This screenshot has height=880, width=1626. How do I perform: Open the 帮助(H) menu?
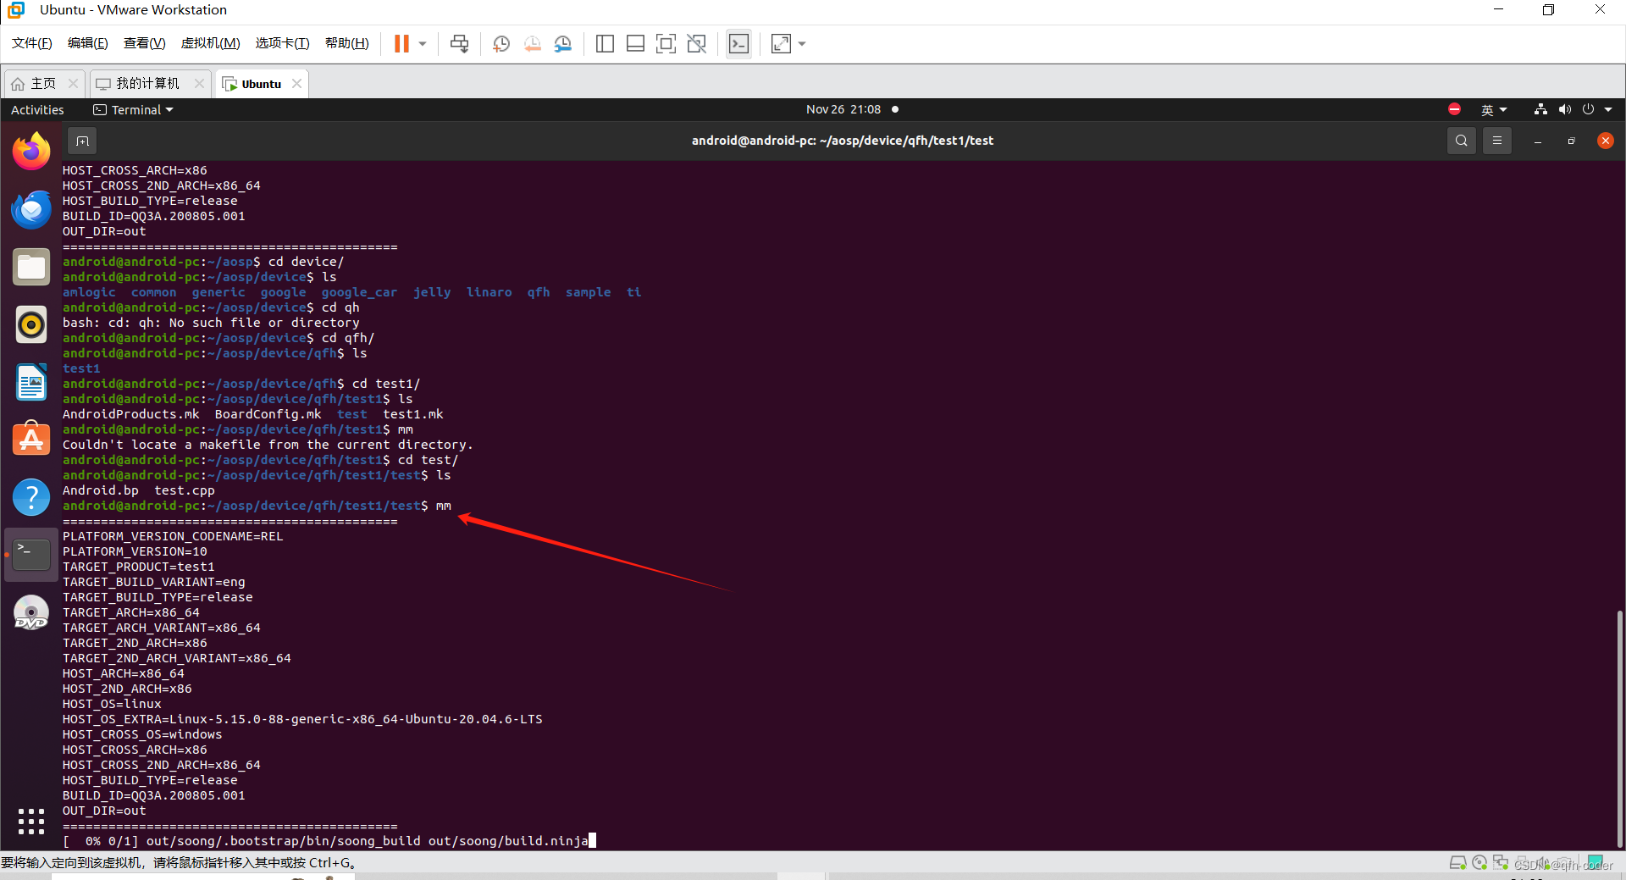347,43
